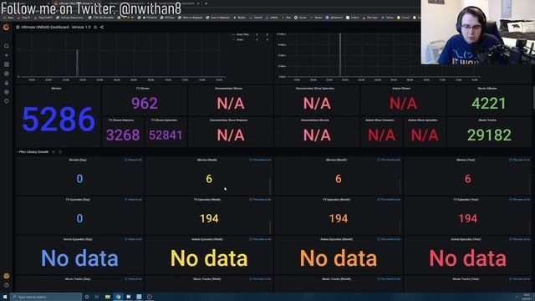Open the Help question mark sidebar icon
535x301 pixels.
[x=6, y=285]
